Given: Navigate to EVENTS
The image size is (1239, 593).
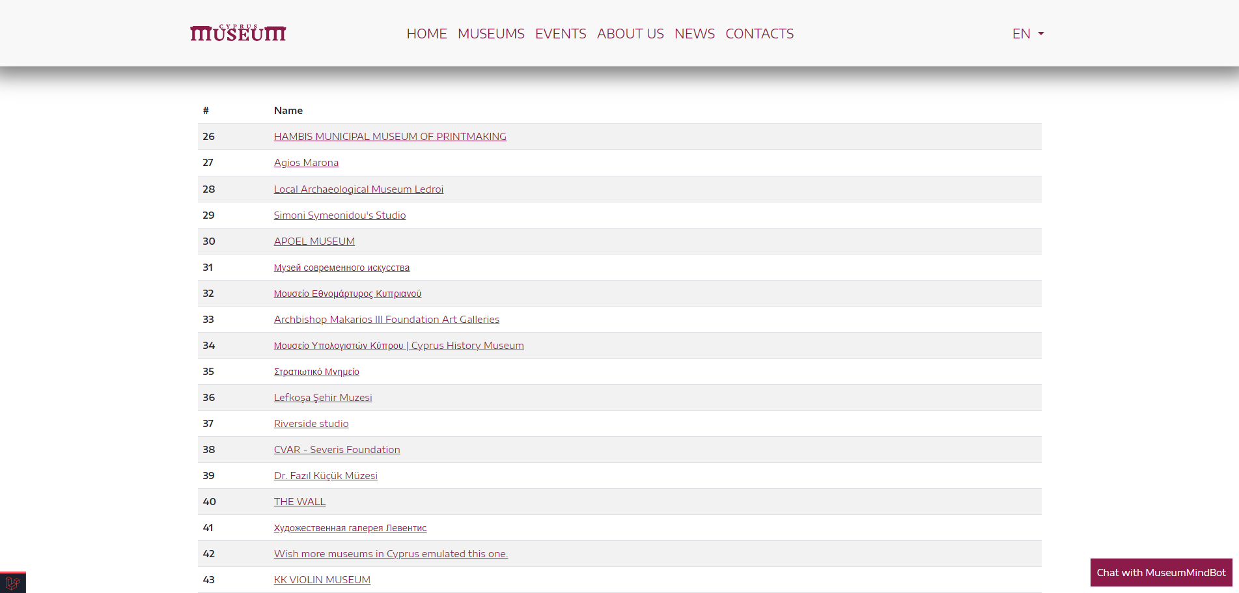Looking at the screenshot, I should tap(561, 34).
